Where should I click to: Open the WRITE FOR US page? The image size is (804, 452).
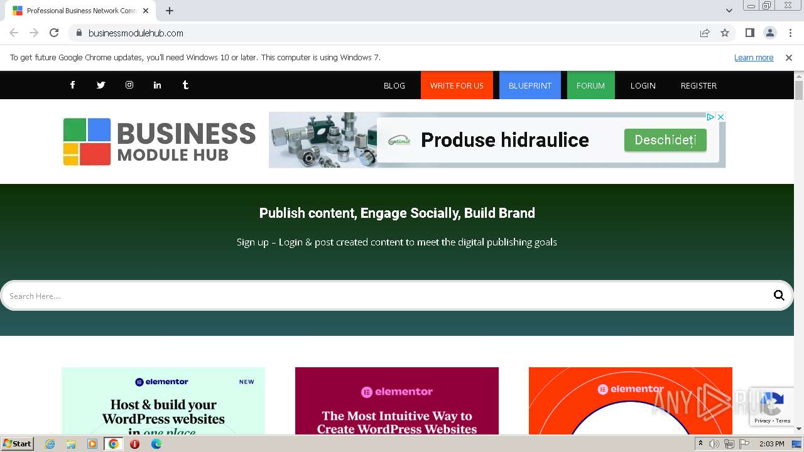tap(457, 85)
